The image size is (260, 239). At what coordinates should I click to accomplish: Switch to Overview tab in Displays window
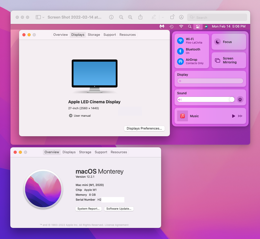pos(60,35)
